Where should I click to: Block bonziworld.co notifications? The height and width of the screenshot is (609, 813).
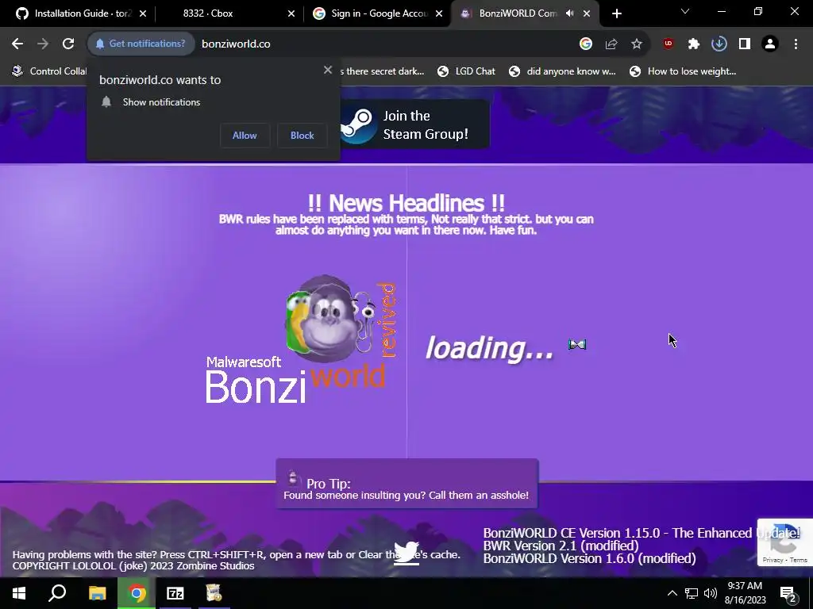[x=302, y=136]
